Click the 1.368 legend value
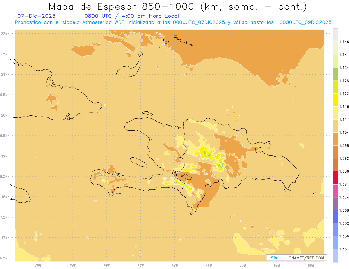This screenshot has width=349, height=269. 344,210
